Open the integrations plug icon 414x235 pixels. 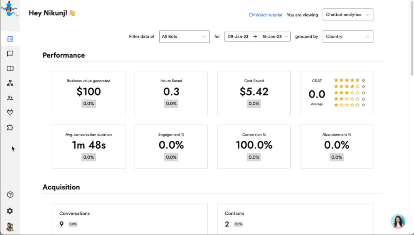click(x=10, y=112)
